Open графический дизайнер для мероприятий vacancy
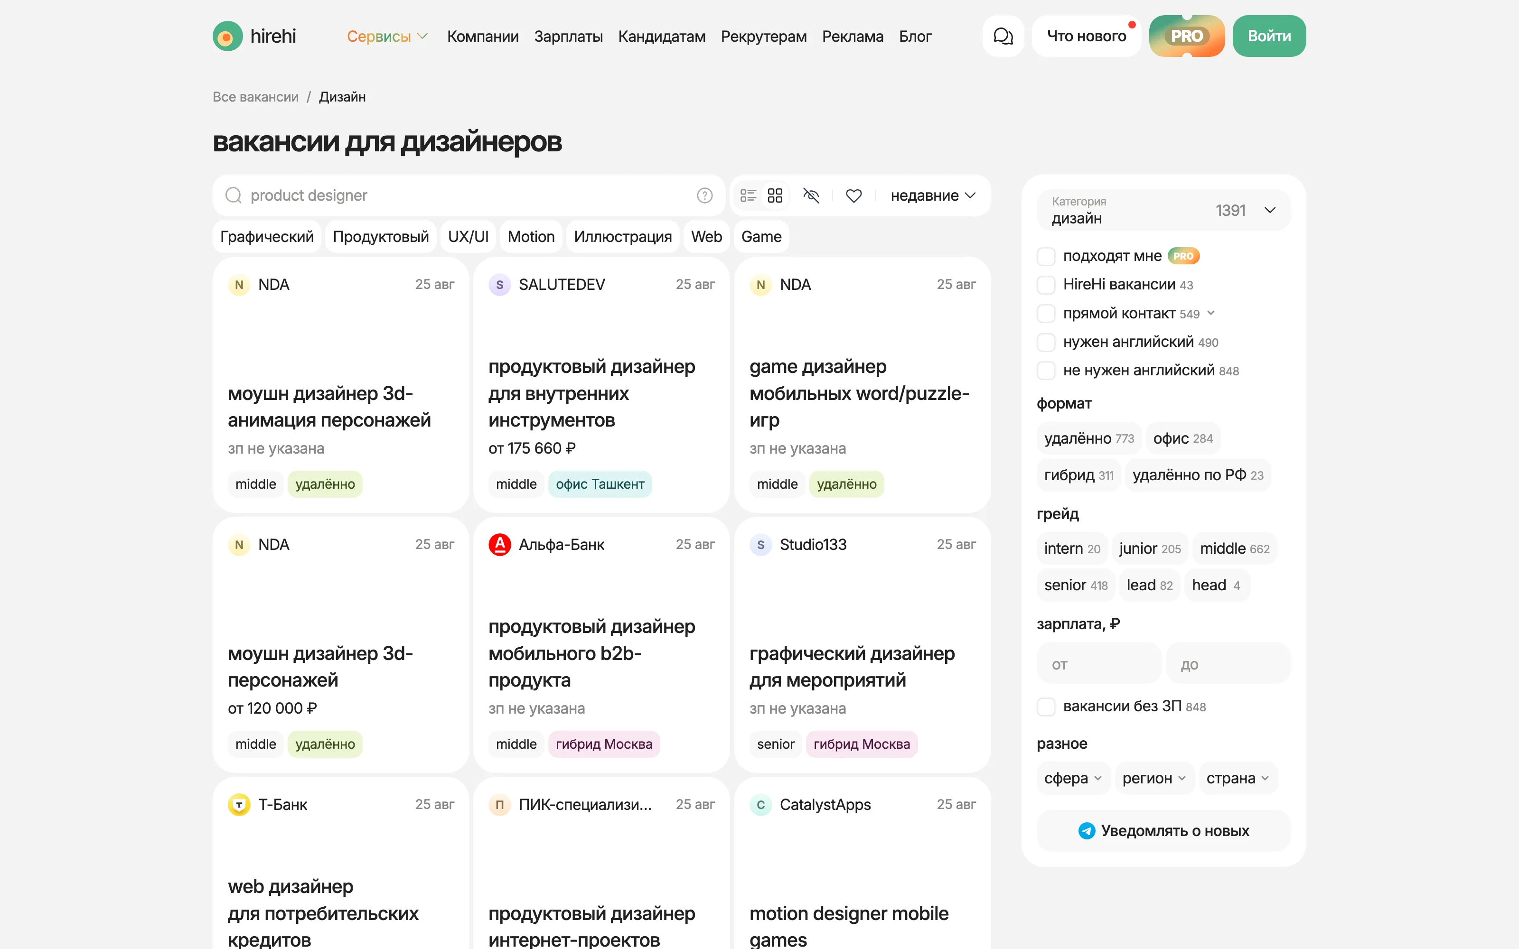This screenshot has width=1519, height=949. click(x=862, y=644)
